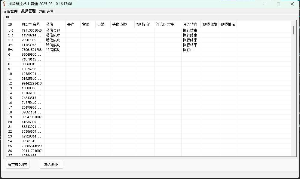Click the 视频推荐 column header
The image size is (300, 179).
(228, 24)
